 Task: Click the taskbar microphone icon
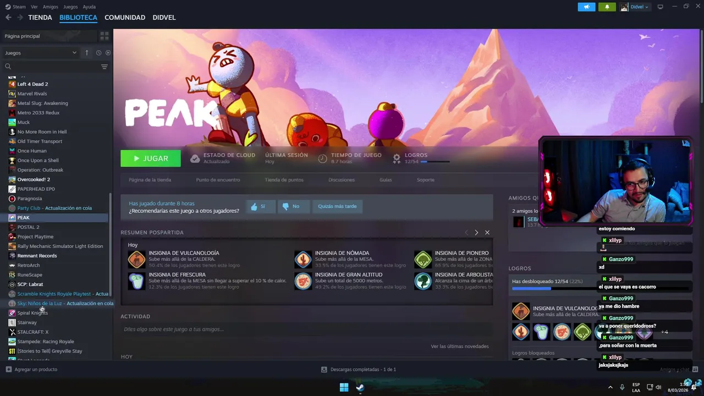[x=622, y=387]
